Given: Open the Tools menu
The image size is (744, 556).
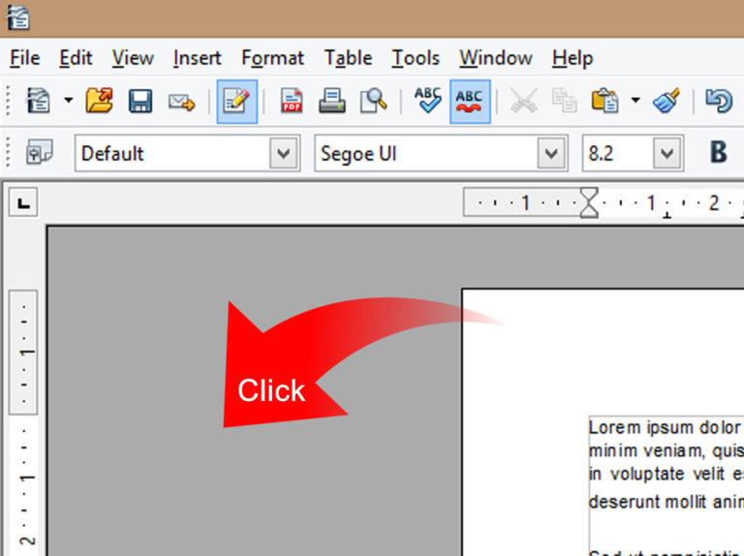Looking at the screenshot, I should (416, 58).
